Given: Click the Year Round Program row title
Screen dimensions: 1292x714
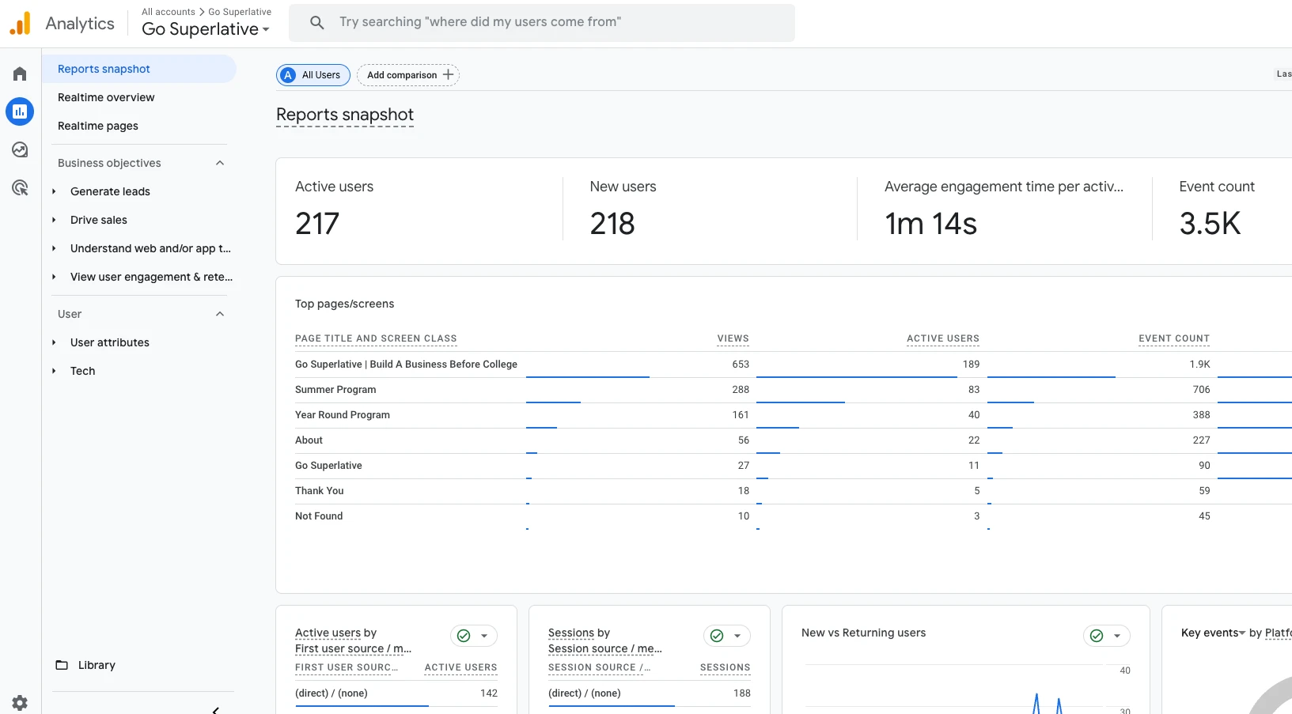Looking at the screenshot, I should pyautogui.click(x=343, y=415).
